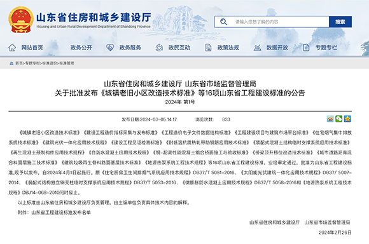The image size is (369, 244).
Task: Click the home icon beside 网站首页
Action: pos(12,48)
